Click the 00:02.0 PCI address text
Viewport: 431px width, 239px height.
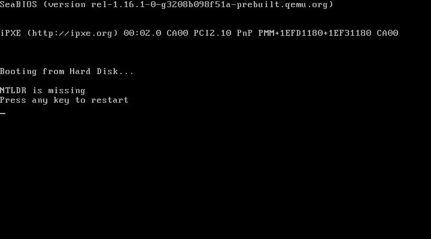coord(142,33)
